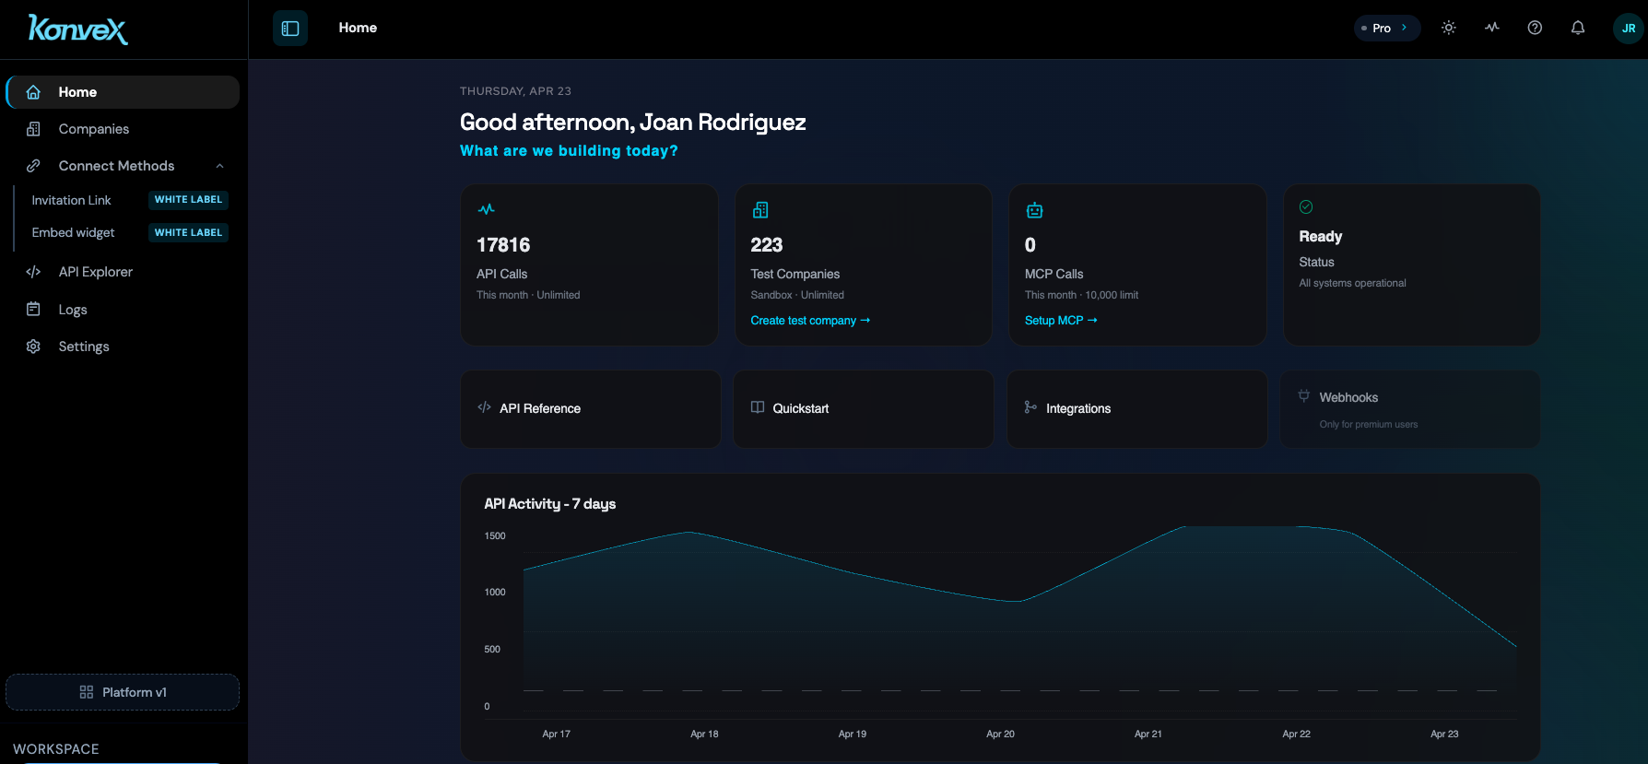Click the MCP Calls robot icon
This screenshot has height=764, width=1648.
coord(1034,210)
